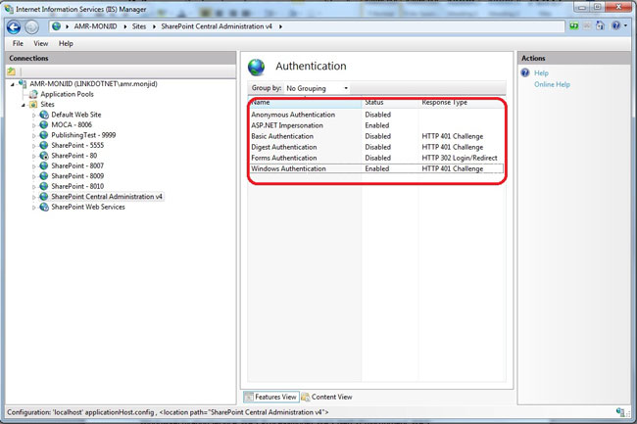Click Sites in the address breadcrumb

[139, 26]
